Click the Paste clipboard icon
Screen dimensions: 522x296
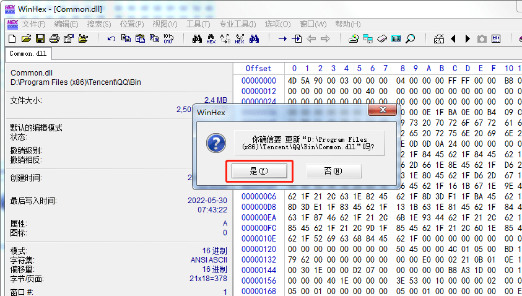coord(140,38)
